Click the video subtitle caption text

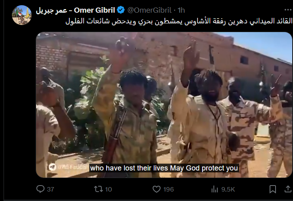(164, 168)
